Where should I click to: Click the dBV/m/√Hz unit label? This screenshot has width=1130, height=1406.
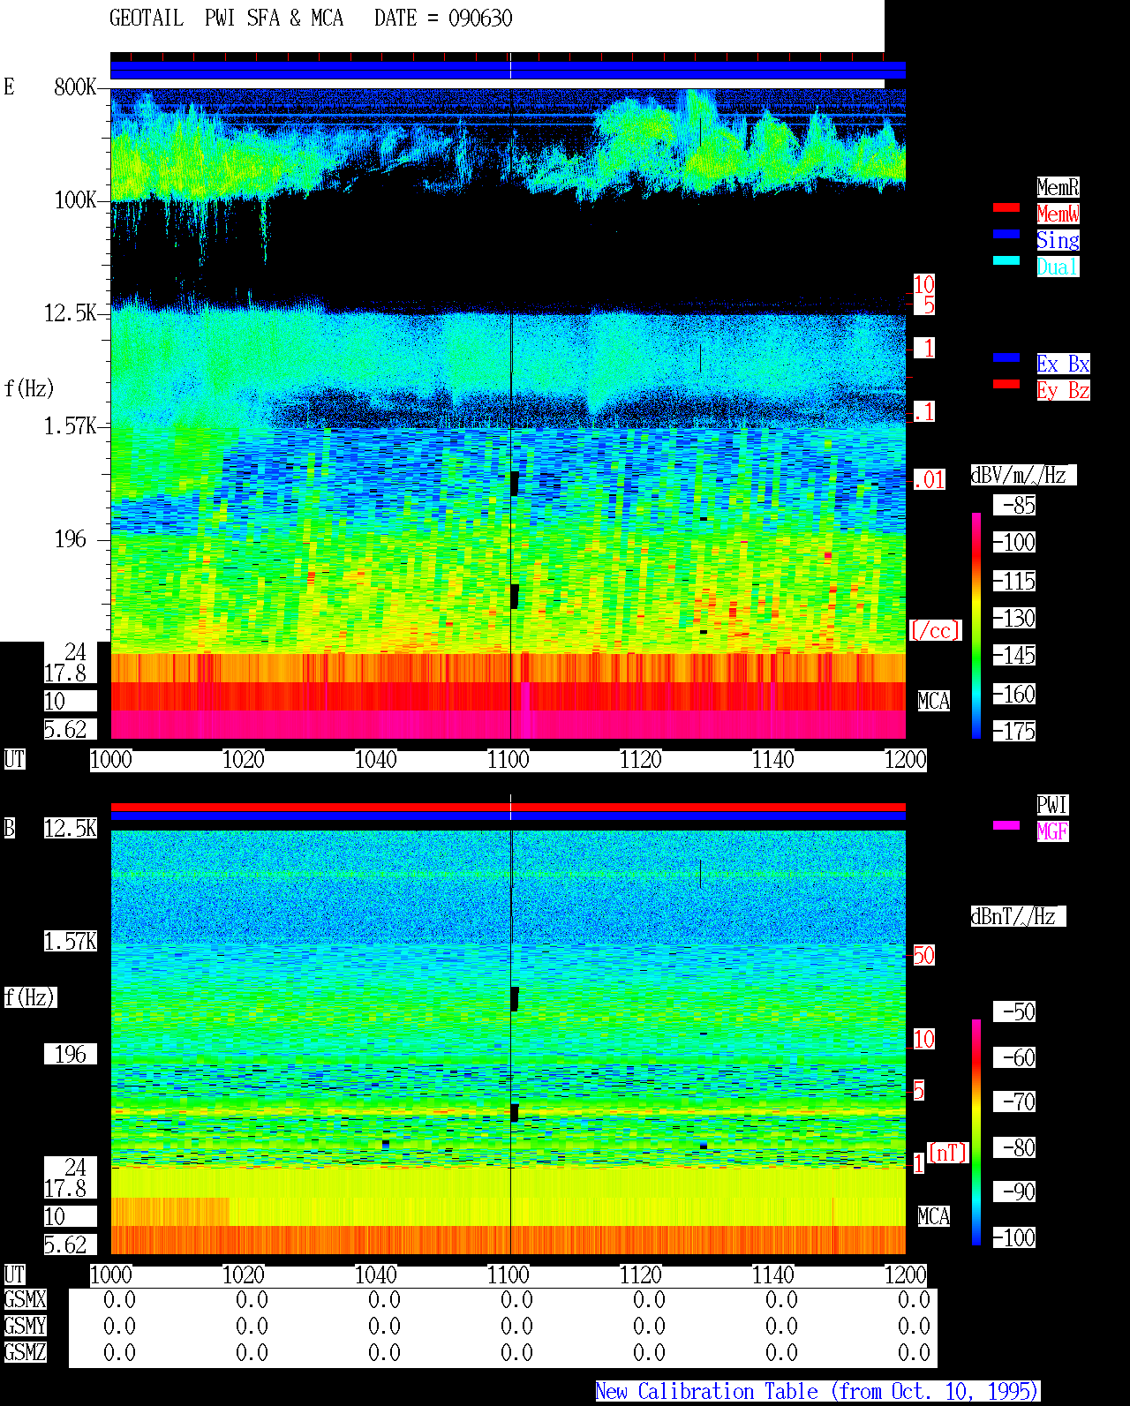pos(1023,475)
